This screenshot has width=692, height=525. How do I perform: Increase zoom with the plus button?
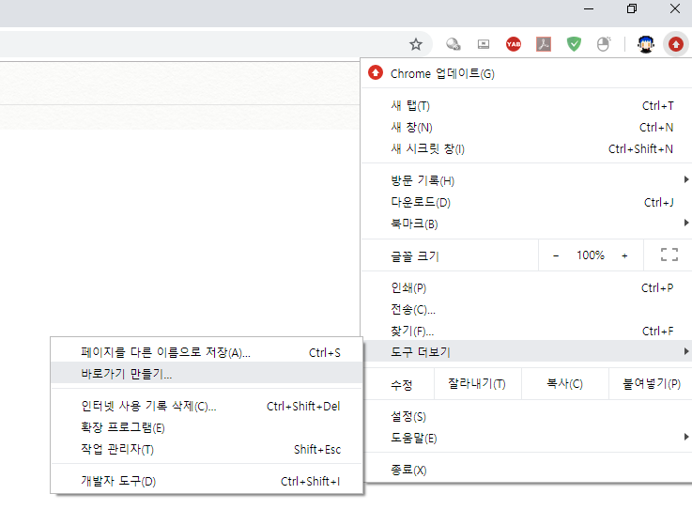pyautogui.click(x=624, y=255)
